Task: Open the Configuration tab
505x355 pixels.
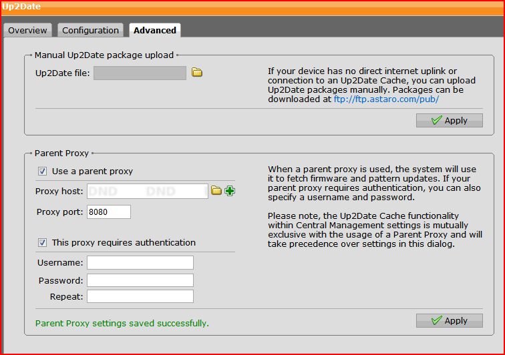Action: (x=90, y=30)
